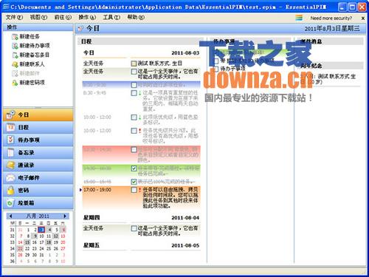Image resolution: width=369 pixels, height=277 pixels.
Task: Click the 新建密码项 key icon
Action: coord(15,83)
